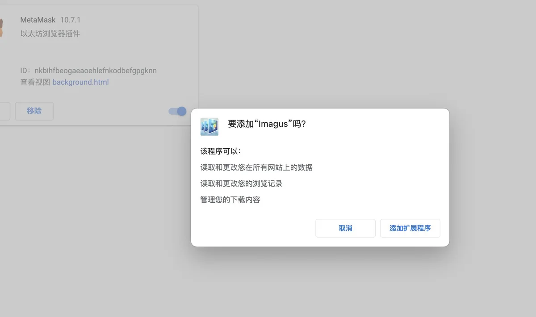Click the 该程序可以： label
Viewport: 536px width, 317px height.
[221, 151]
